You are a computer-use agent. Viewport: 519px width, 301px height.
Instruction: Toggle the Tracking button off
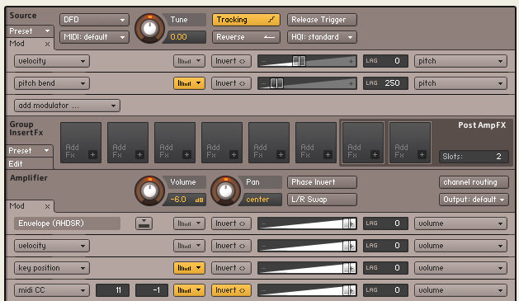coord(246,20)
